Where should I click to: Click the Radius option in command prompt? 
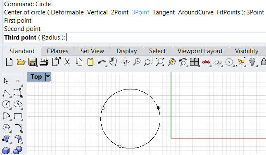click(51, 38)
